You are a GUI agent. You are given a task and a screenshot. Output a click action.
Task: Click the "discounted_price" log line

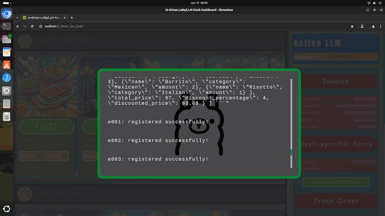coord(168,103)
